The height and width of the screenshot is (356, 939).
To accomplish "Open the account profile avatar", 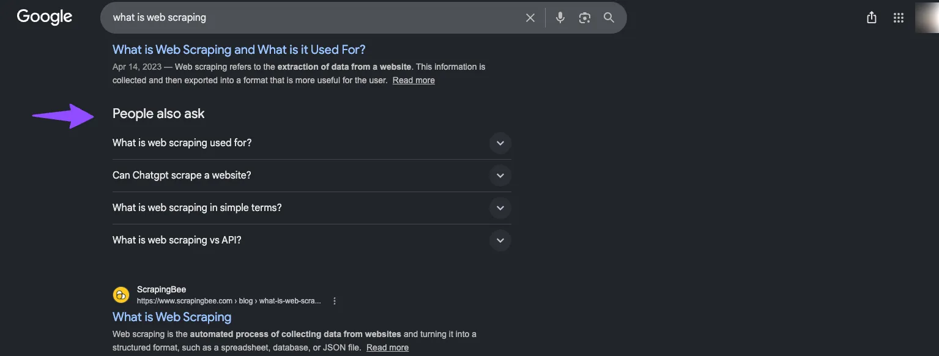I will (927, 17).
